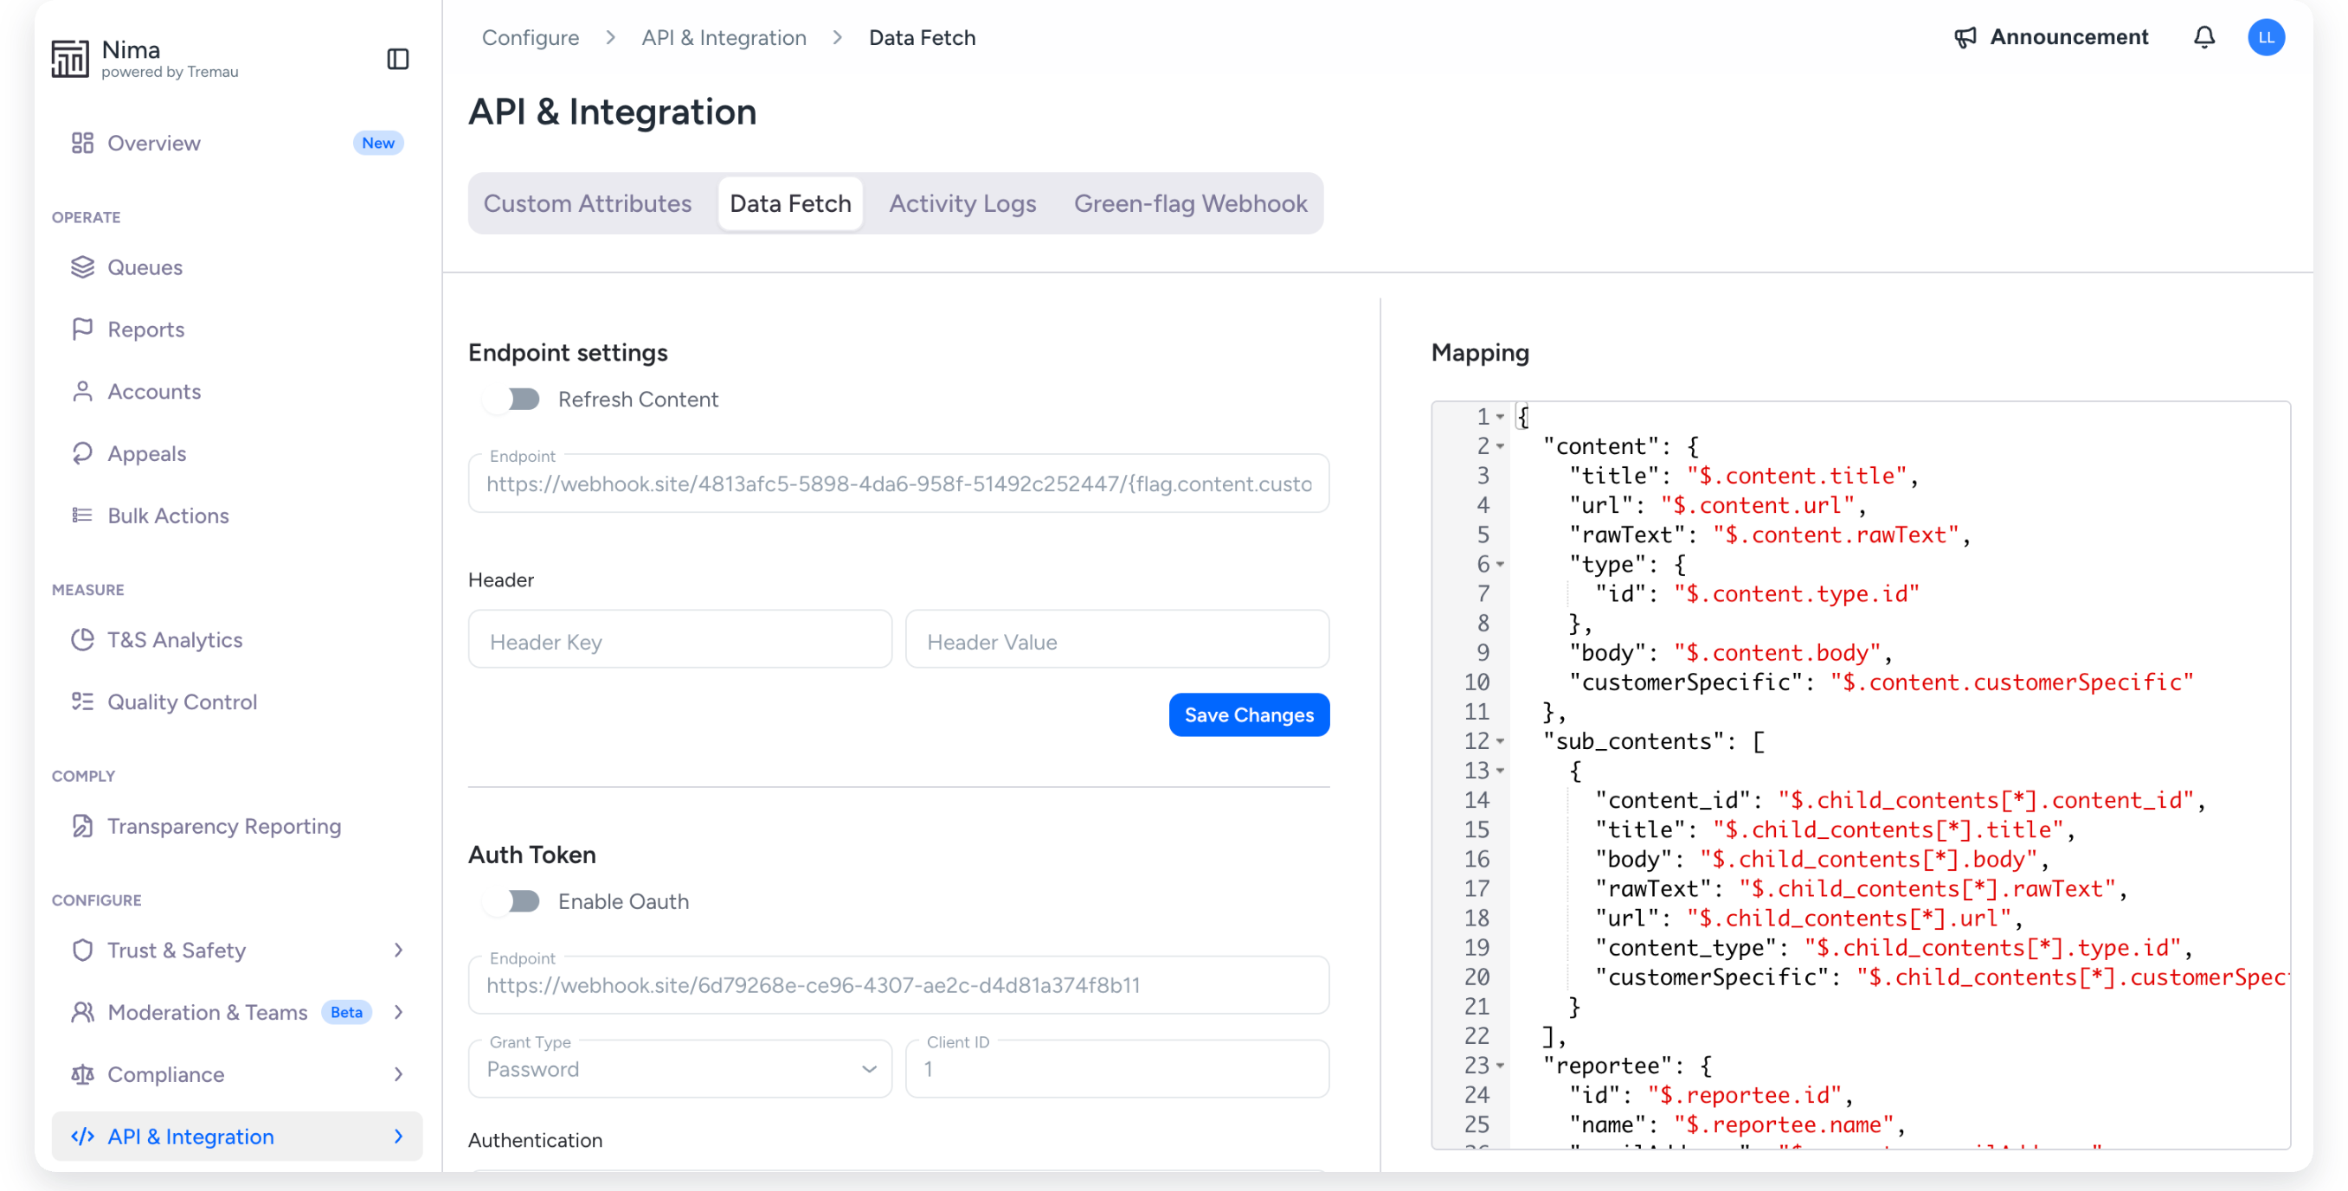Collapse the "reportee" fold arrow on line 23
The height and width of the screenshot is (1191, 2348).
click(x=1499, y=1066)
